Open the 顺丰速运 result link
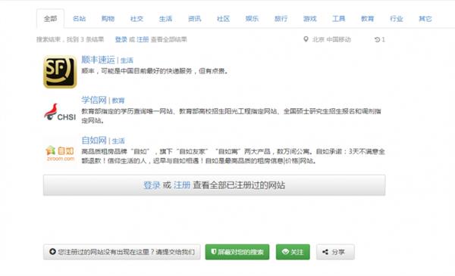The height and width of the screenshot is (276, 455). coord(98,60)
